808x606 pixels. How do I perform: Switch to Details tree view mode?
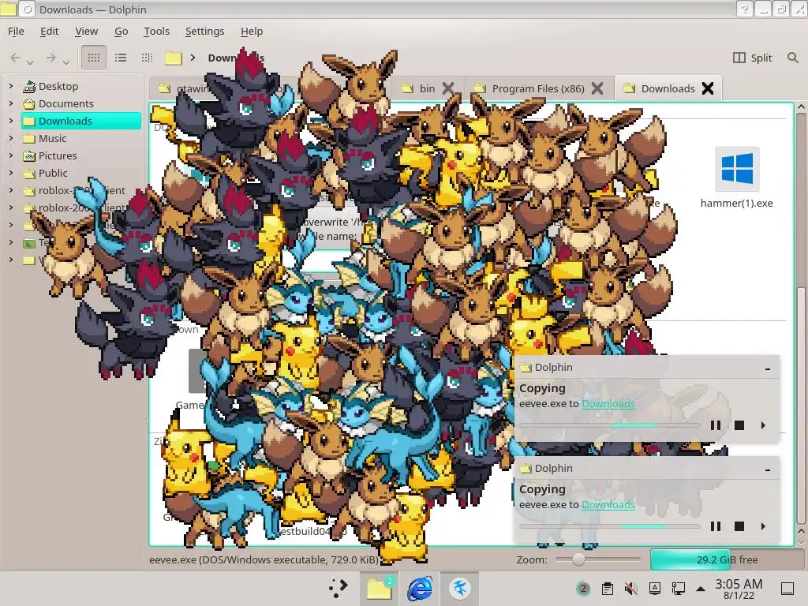(147, 58)
